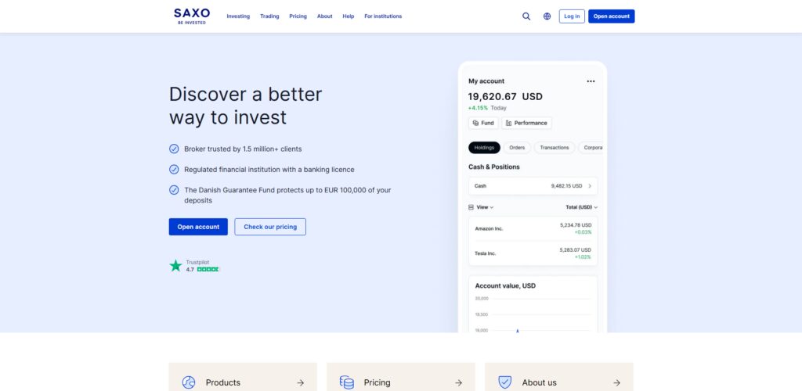Click the Fund button with icon
Viewport: 802px width, 391px height.
[483, 123]
